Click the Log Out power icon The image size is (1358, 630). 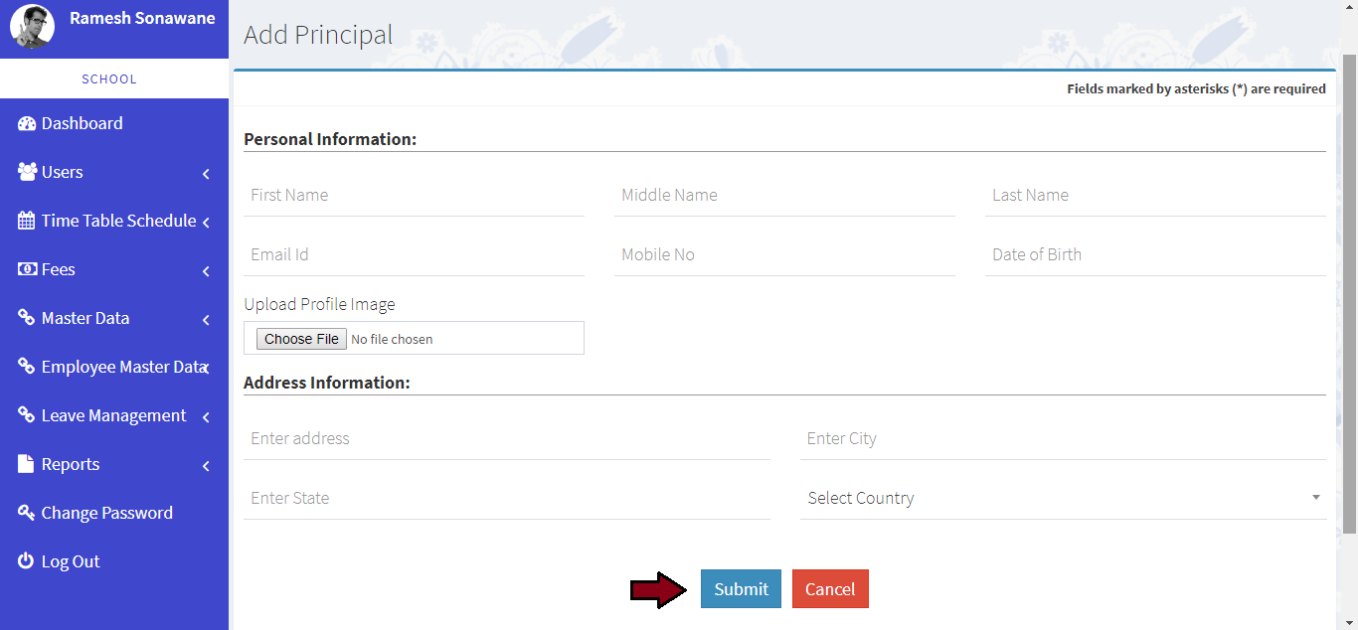click(26, 561)
